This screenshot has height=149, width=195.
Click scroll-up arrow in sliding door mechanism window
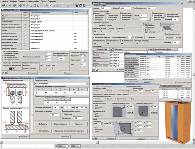[32, 81]
